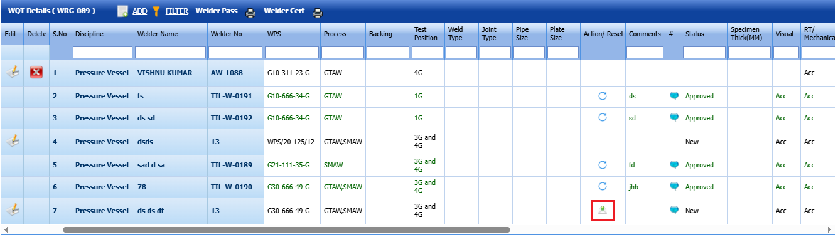Reset approval for welder sad d sa
Viewport: 838px width, 237px height.
pyautogui.click(x=603, y=165)
